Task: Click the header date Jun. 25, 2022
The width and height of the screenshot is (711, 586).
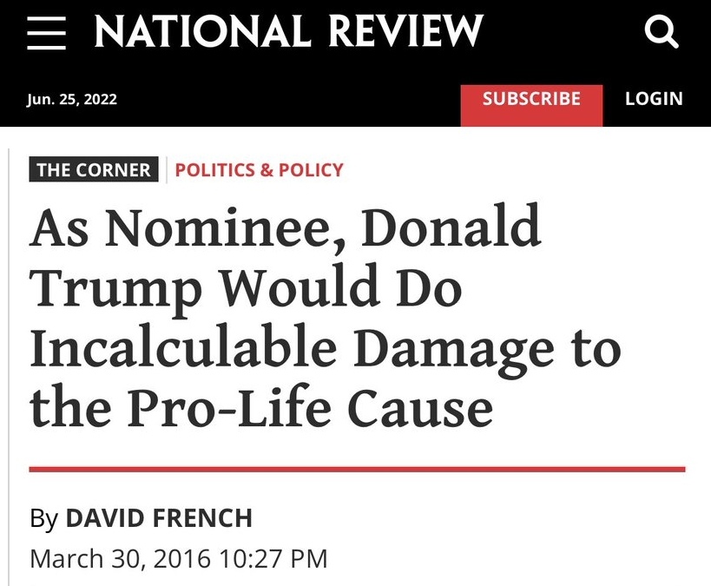Action: pyautogui.click(x=72, y=99)
